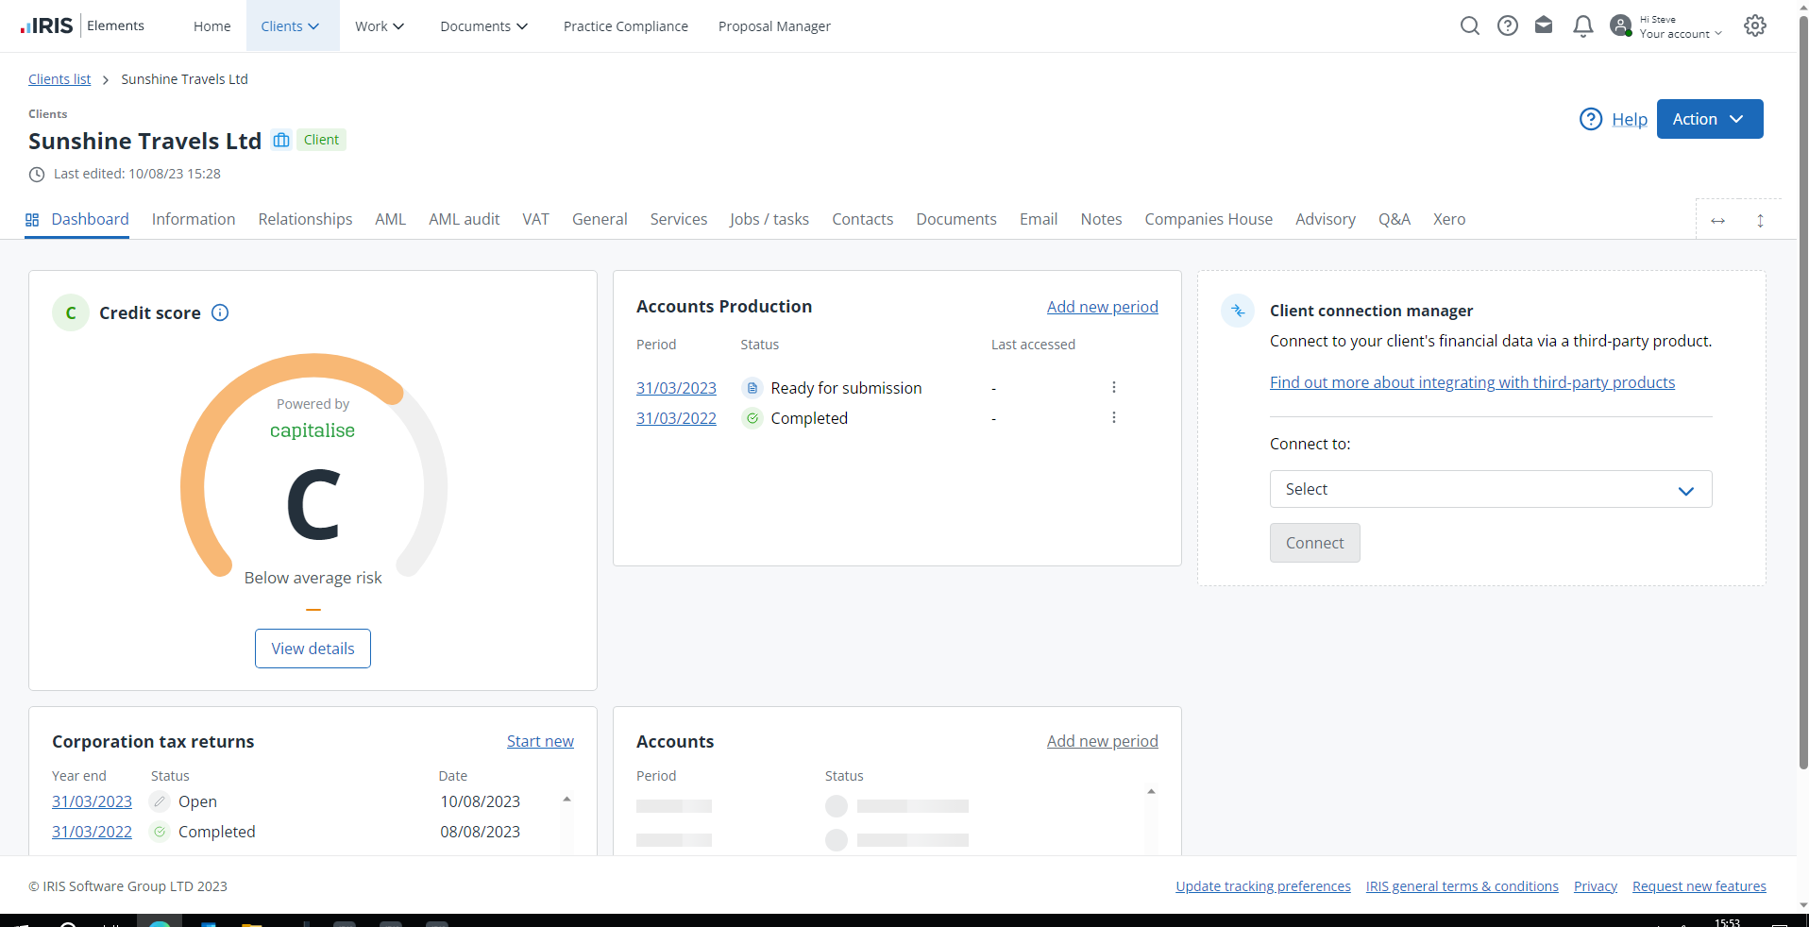The height and width of the screenshot is (927, 1809).
Task: Click the search magnifier icon in header
Action: (1469, 26)
